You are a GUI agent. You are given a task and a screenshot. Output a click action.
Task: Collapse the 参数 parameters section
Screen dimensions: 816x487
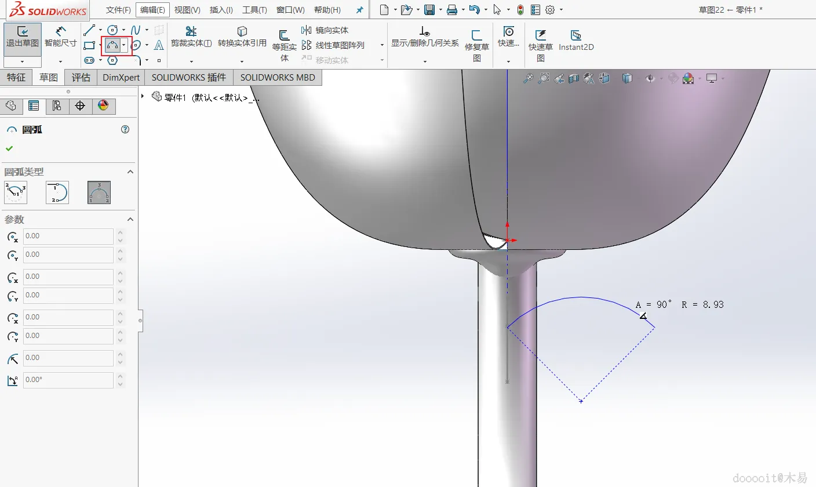130,220
